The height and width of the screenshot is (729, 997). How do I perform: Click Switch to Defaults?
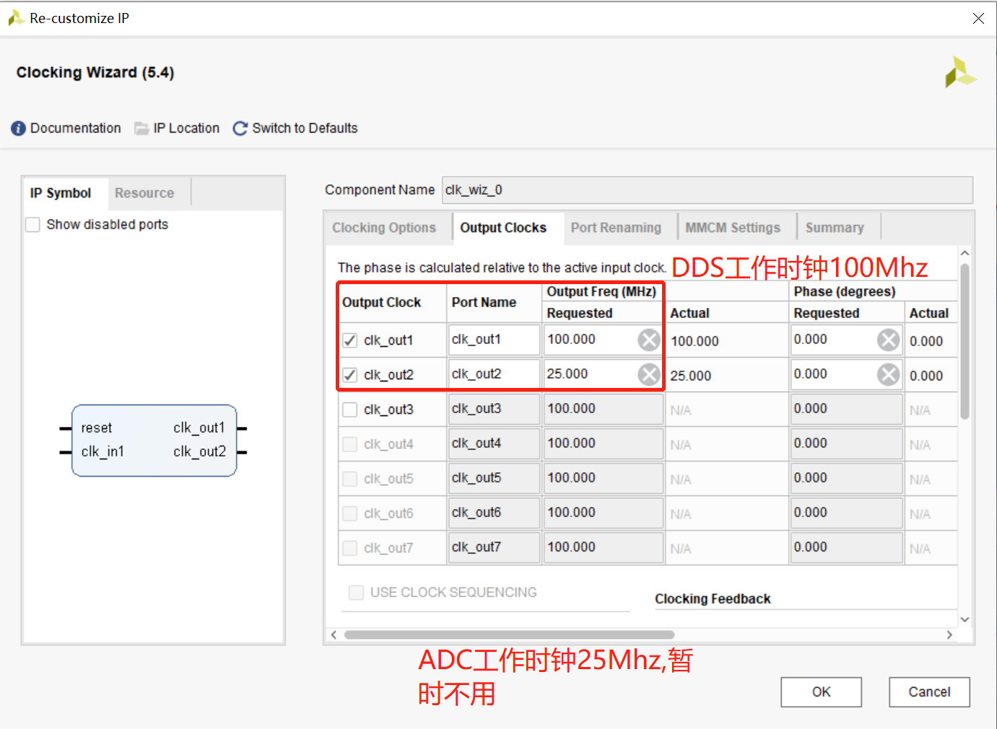point(305,128)
